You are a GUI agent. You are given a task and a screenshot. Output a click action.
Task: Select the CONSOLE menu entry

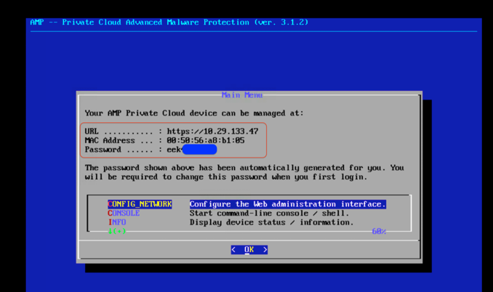tap(124, 214)
